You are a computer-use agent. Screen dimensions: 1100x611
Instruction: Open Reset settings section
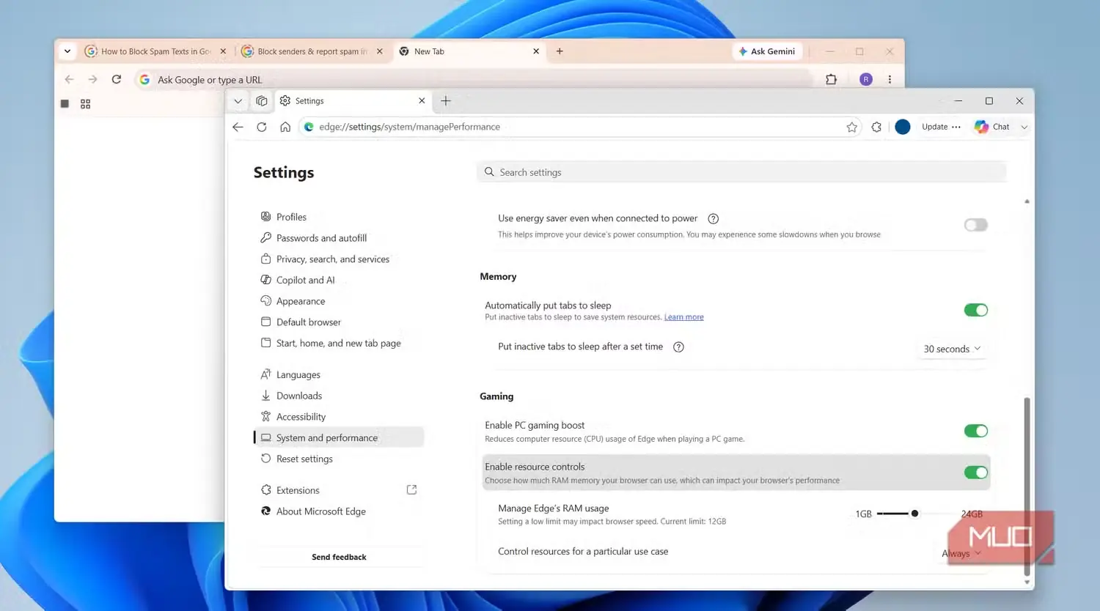click(297, 459)
